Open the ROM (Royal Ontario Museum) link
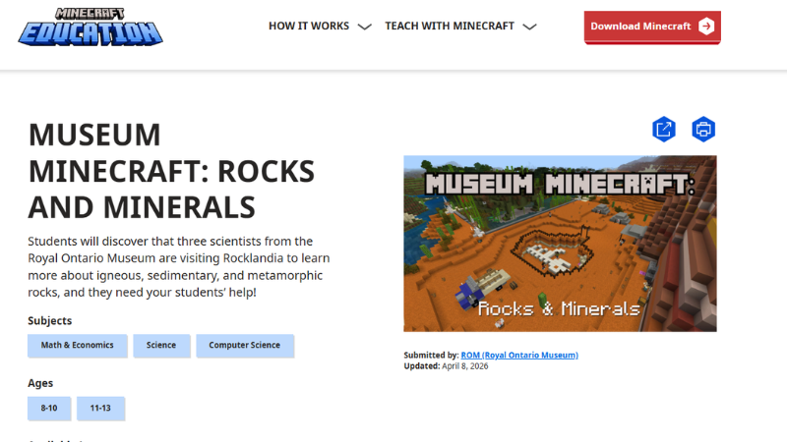This screenshot has height=442, width=787. [x=519, y=355]
